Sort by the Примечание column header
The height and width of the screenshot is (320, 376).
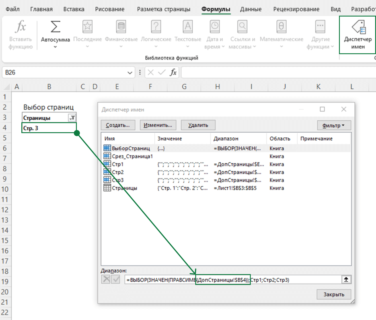coord(324,138)
